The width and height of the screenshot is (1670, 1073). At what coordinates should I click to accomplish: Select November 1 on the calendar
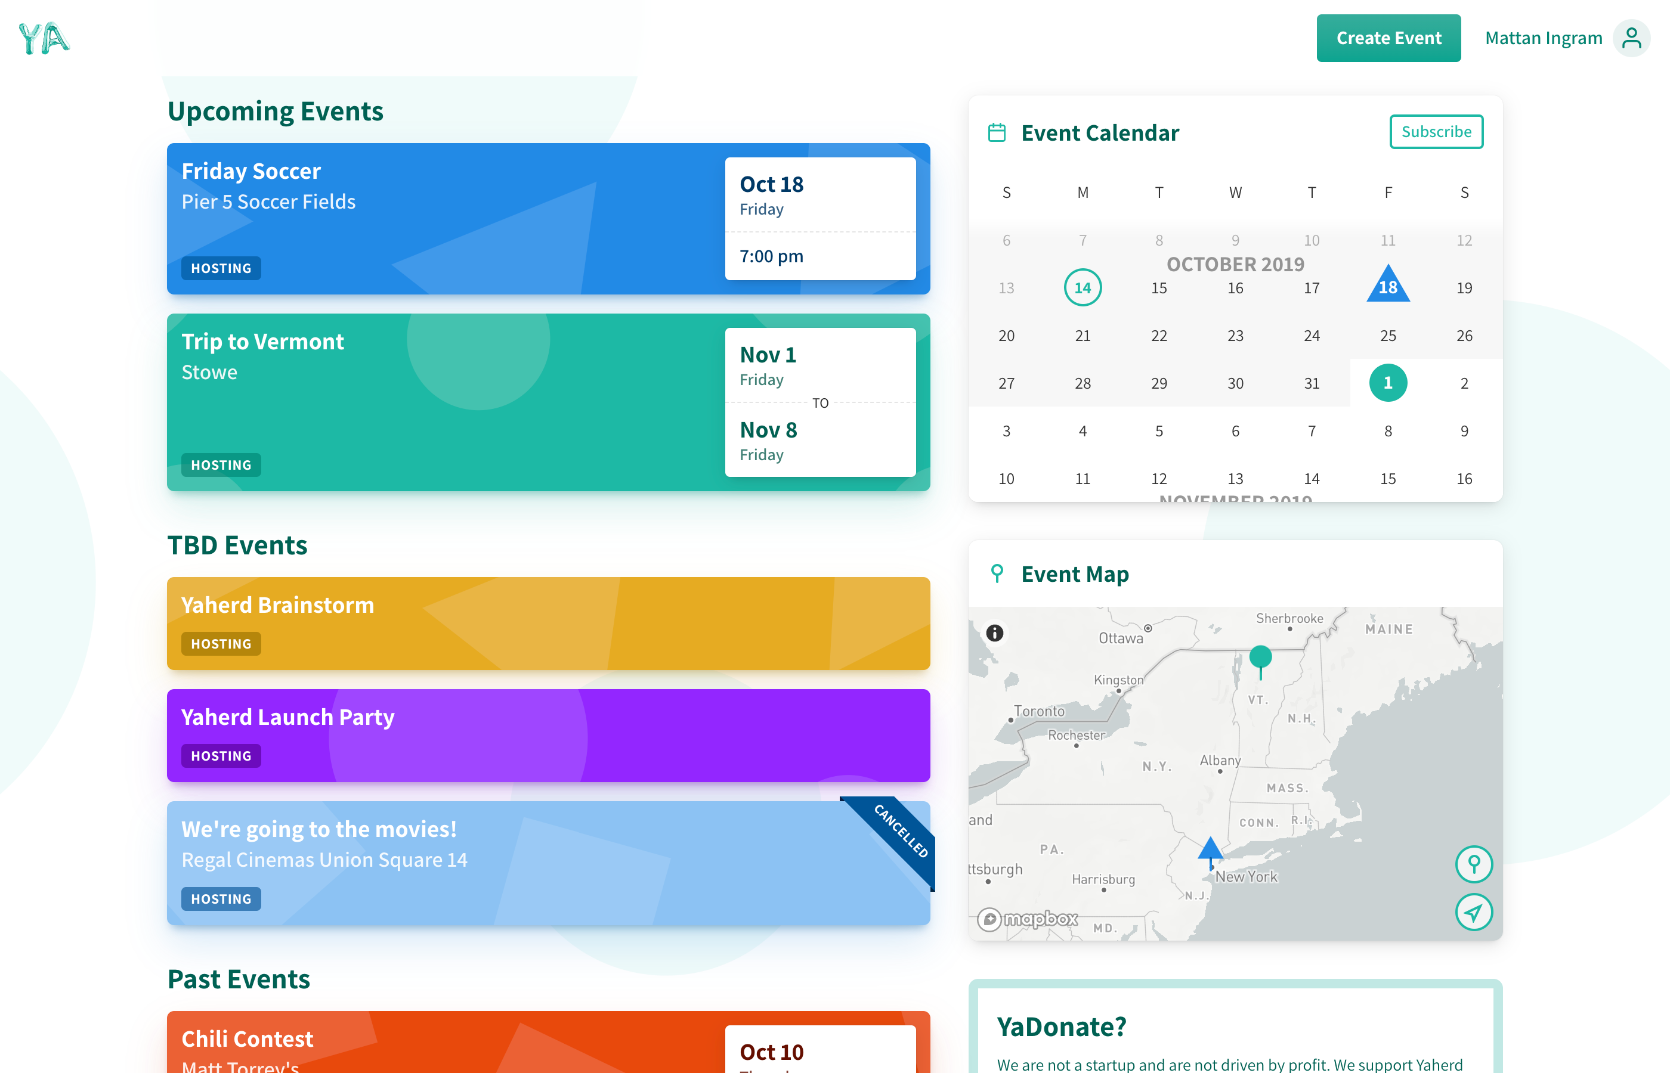click(1388, 383)
